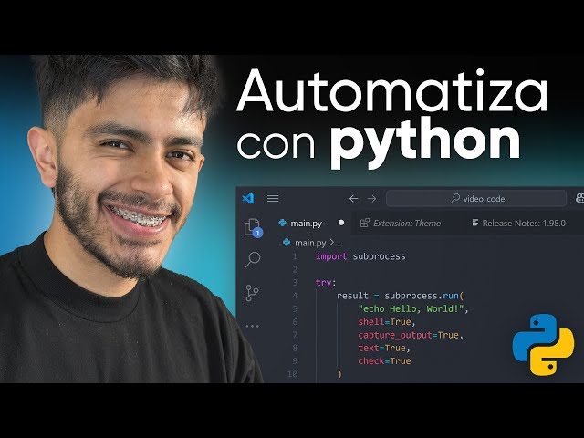
Task: Click the Python file icon on the main.py tab
Action: (x=282, y=223)
